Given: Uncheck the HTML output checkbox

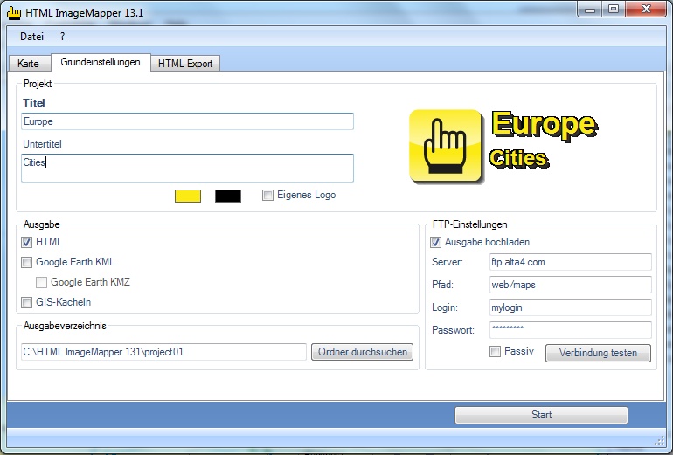Looking at the screenshot, I should [x=27, y=243].
